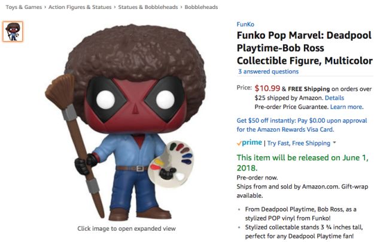
Task: Open shipping Details link
Action: tap(335, 98)
